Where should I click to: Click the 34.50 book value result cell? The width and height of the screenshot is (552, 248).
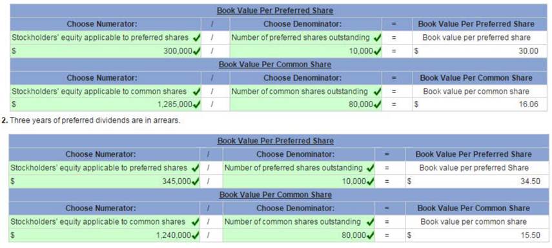pyautogui.click(x=474, y=181)
